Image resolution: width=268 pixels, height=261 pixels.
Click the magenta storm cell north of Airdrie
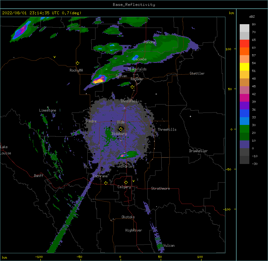coord(123,156)
